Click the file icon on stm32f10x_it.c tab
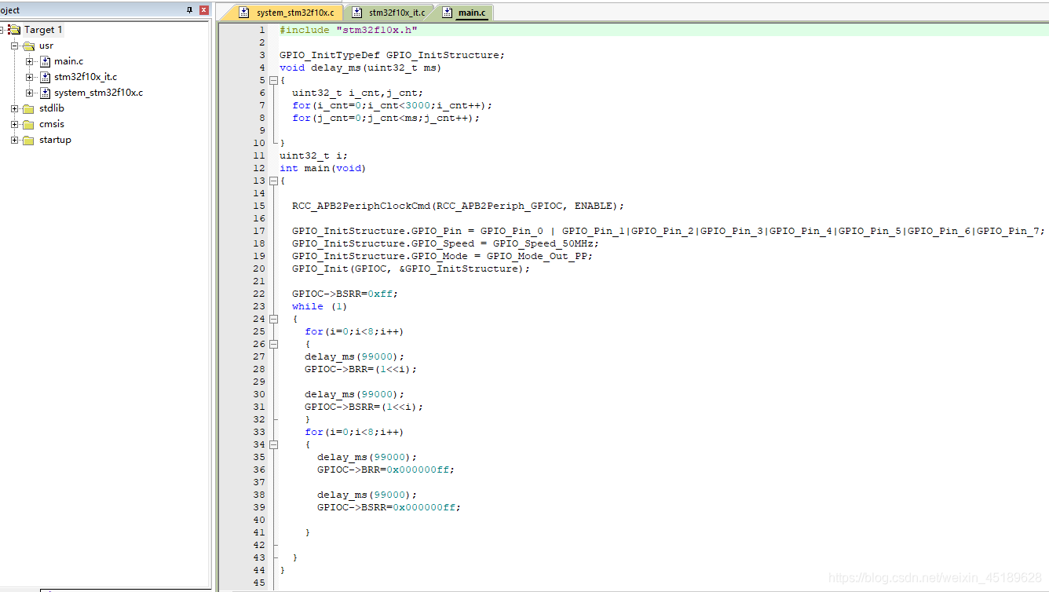Screen dimensions: 1049x592 [357, 13]
